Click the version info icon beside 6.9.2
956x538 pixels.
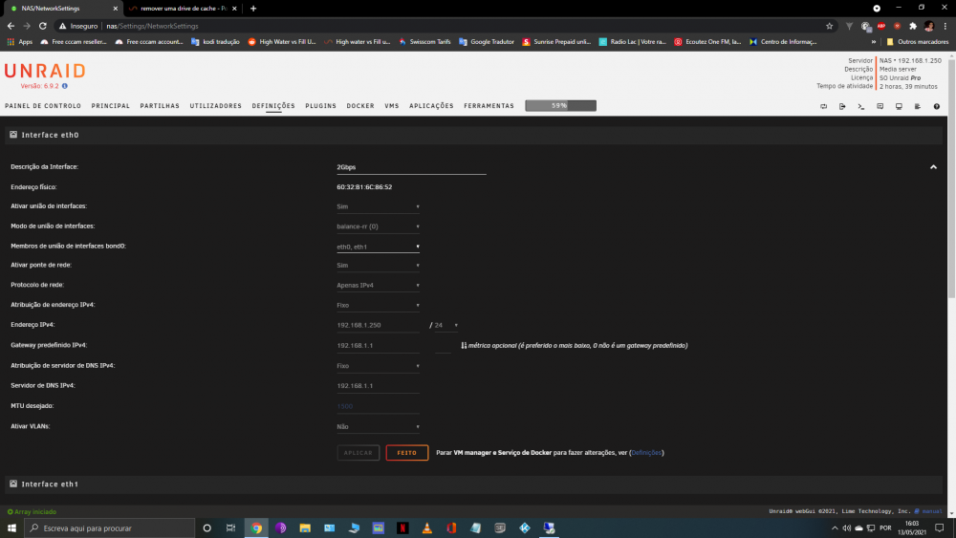click(65, 86)
